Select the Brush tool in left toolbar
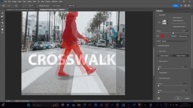The height and width of the screenshot is (108, 193). (2, 19)
